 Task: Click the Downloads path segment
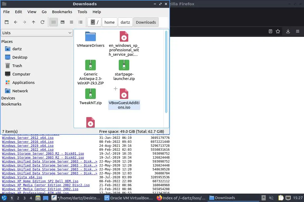146,22
